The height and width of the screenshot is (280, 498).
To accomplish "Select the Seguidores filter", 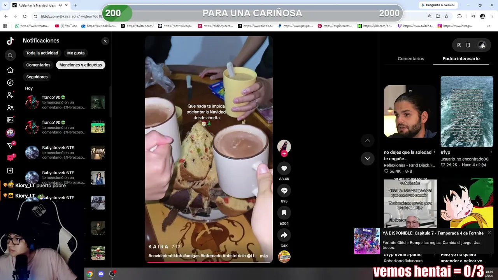I will pos(37,77).
